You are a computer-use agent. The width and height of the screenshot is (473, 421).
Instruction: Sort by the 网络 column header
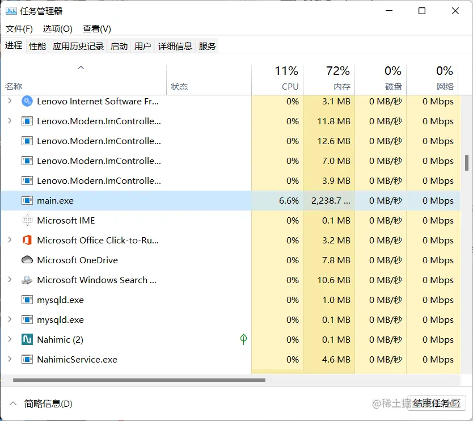[x=432, y=80]
